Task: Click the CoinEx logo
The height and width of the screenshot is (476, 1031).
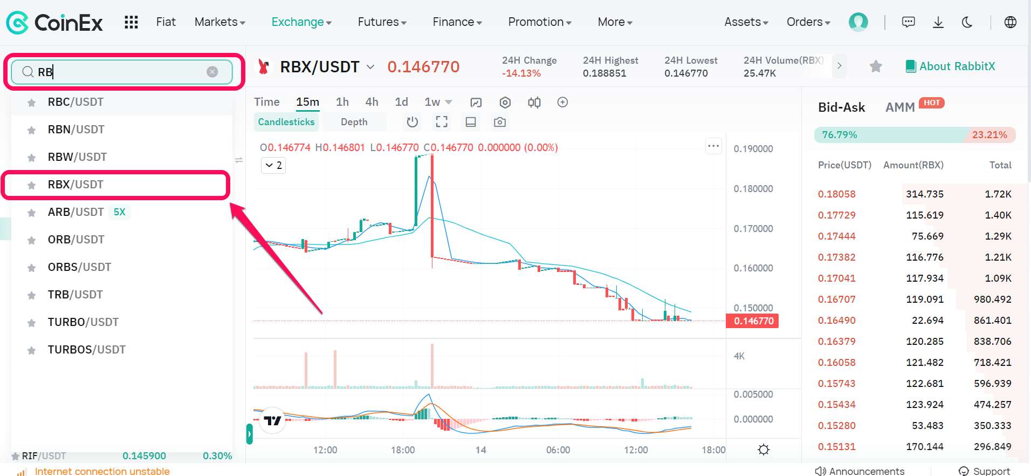Action: (54, 23)
